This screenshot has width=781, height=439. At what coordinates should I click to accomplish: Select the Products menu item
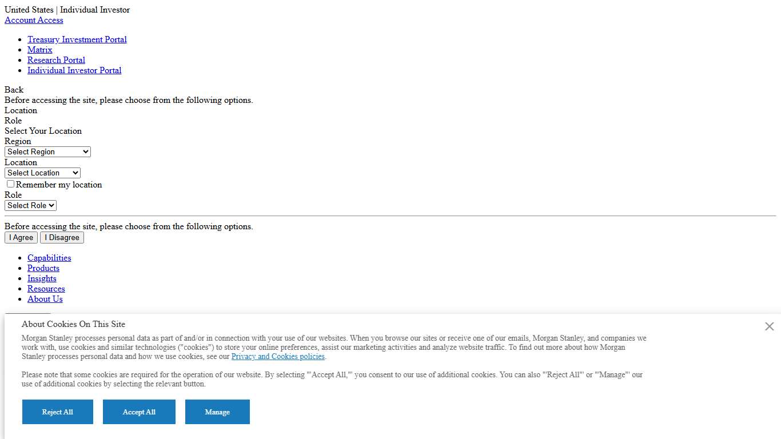coord(43,268)
